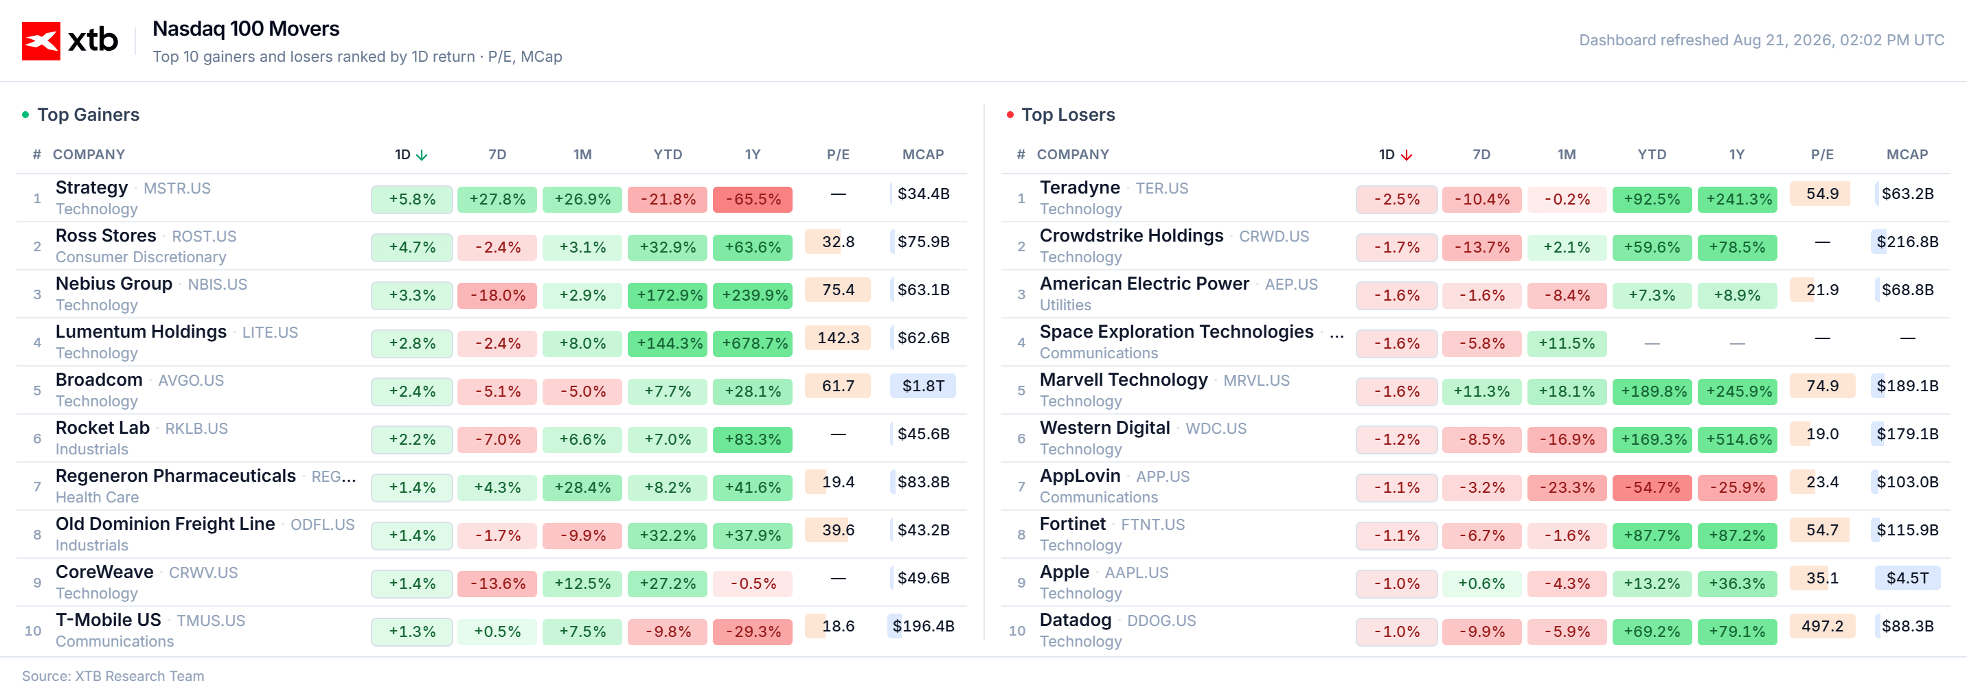This screenshot has height=696, width=1967.
Task: Click CoreWeave company name
Action: tap(104, 572)
